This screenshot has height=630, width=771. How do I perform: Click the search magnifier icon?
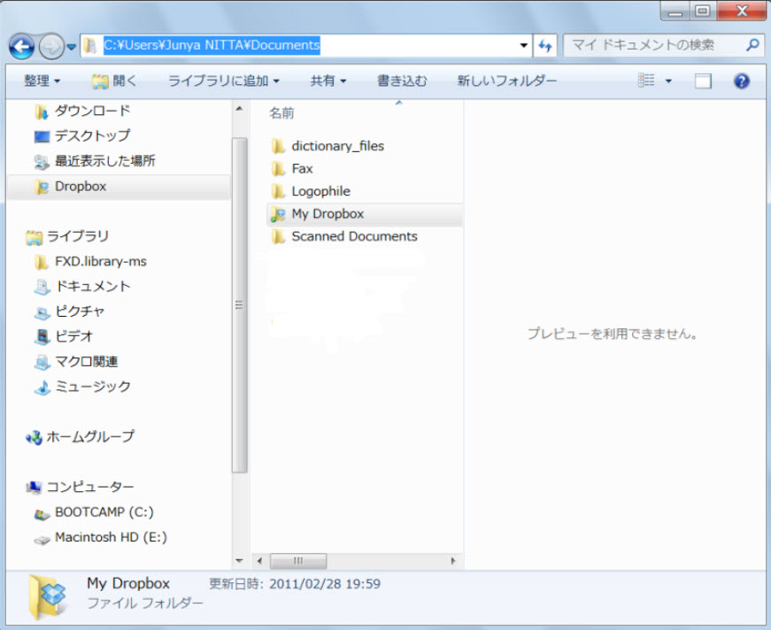752,44
